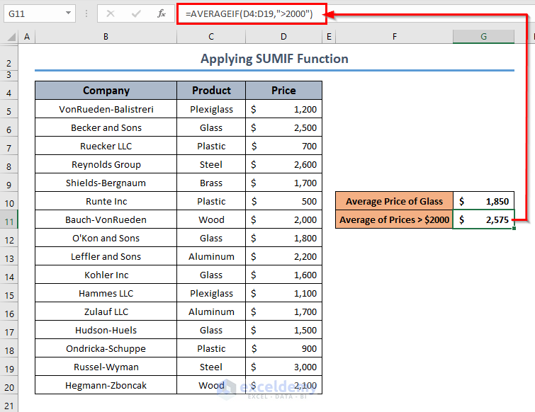Select row 11 header
The width and height of the screenshot is (535, 412).
(x=9, y=219)
